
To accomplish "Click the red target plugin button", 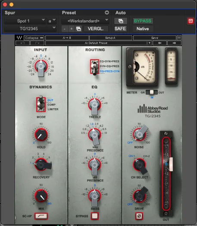I will pos(191,21).
